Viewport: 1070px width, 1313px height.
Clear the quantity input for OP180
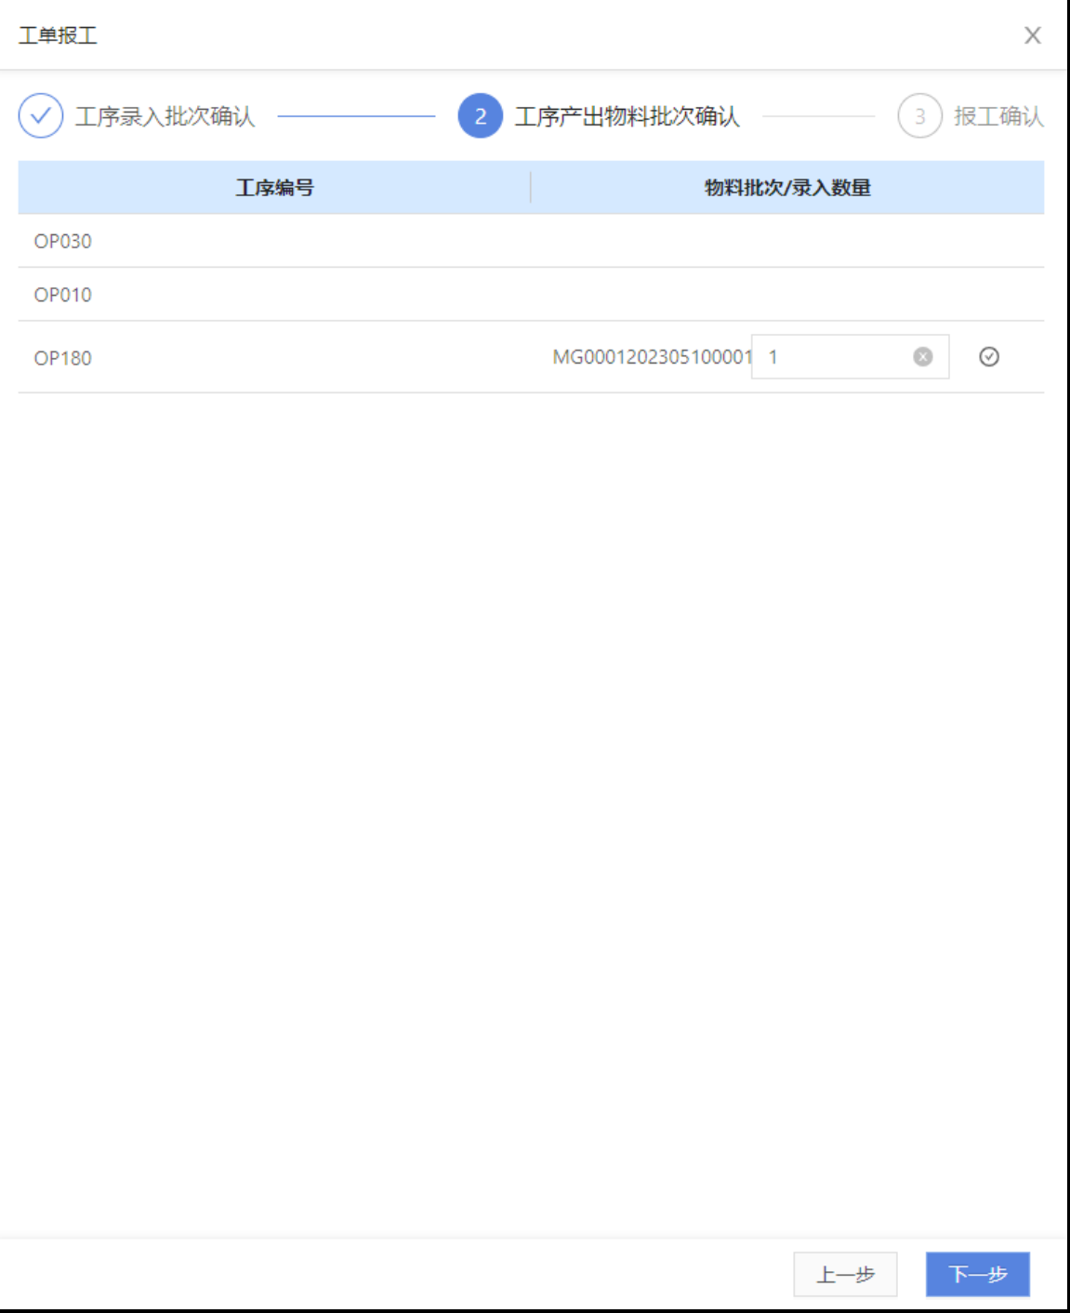[x=922, y=357]
